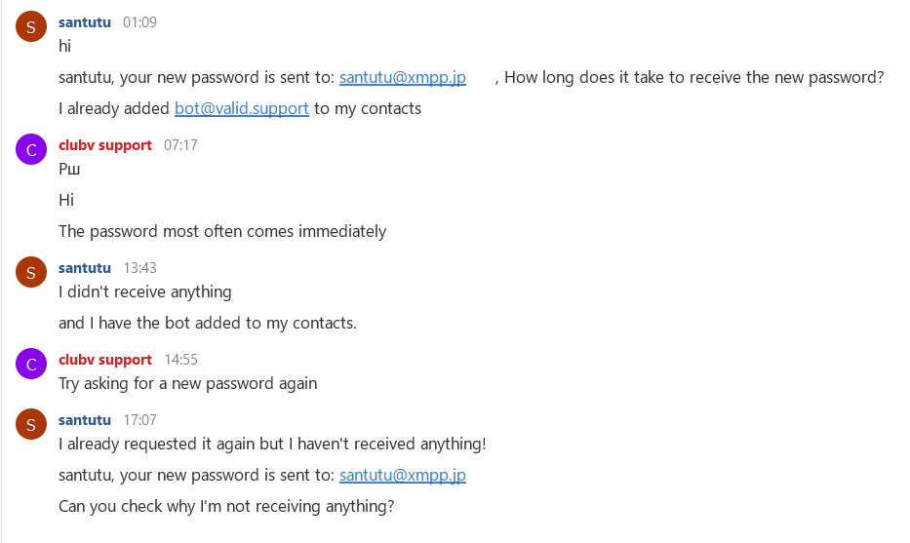Click the 13:43 message timestamp
This screenshot has height=543, width=910.
(x=139, y=267)
